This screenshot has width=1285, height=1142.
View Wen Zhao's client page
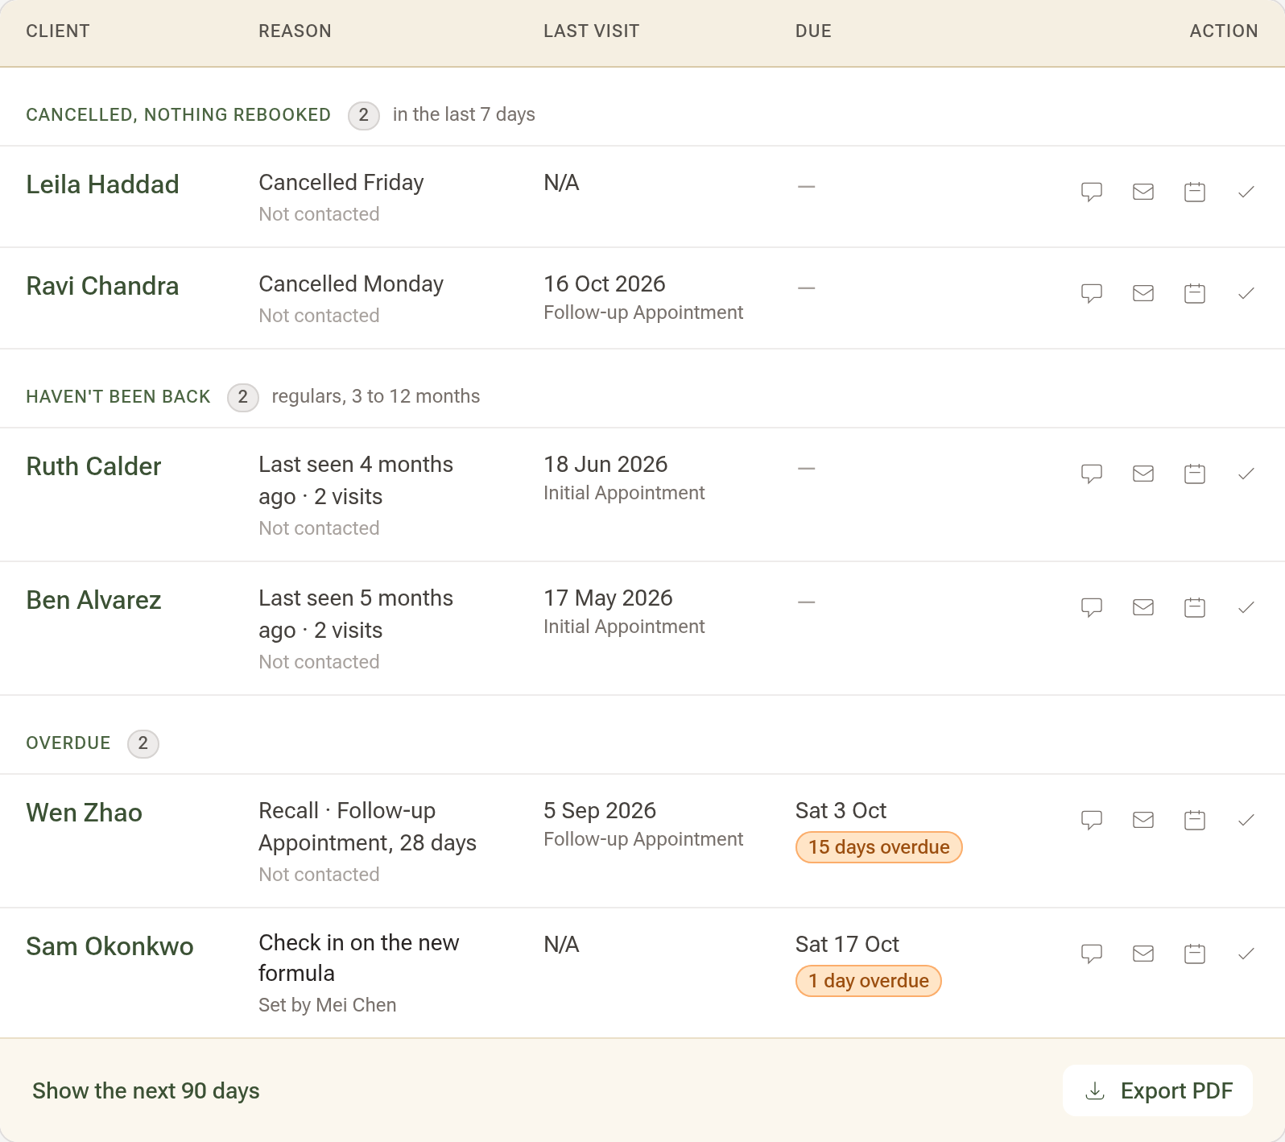84,813
